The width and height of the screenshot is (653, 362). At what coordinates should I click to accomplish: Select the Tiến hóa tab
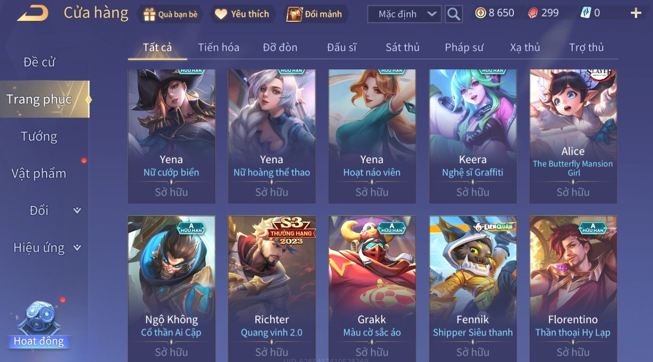pyautogui.click(x=219, y=47)
